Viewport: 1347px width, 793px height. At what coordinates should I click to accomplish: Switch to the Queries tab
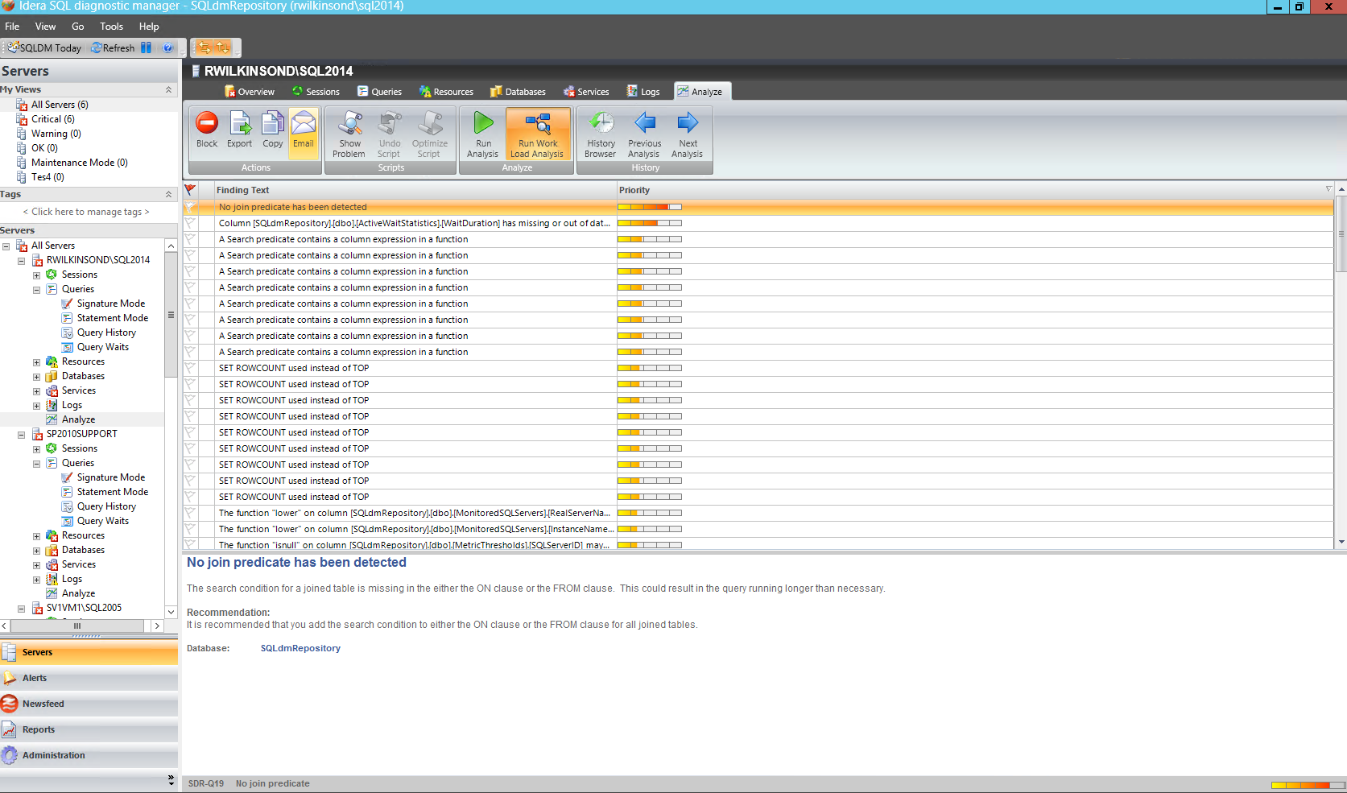(x=379, y=92)
